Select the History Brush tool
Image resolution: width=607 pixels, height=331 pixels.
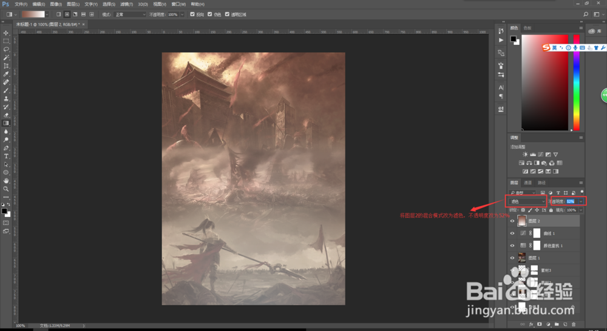coord(6,107)
